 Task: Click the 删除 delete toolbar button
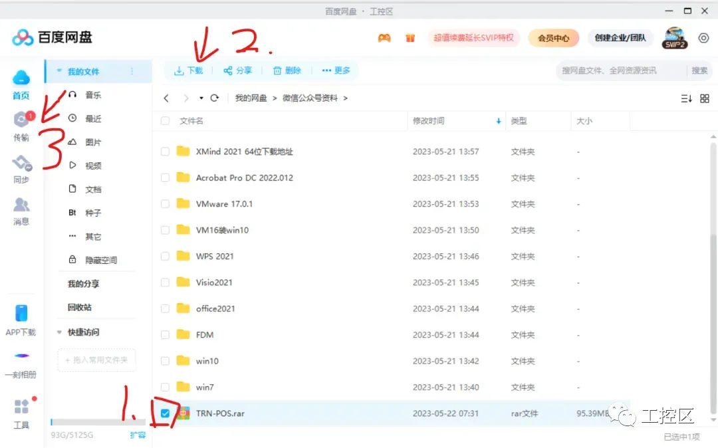(287, 70)
